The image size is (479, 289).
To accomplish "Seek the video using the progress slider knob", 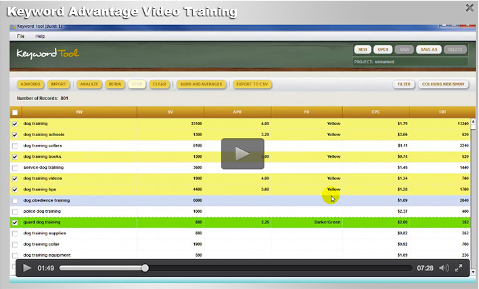I will 145,268.
